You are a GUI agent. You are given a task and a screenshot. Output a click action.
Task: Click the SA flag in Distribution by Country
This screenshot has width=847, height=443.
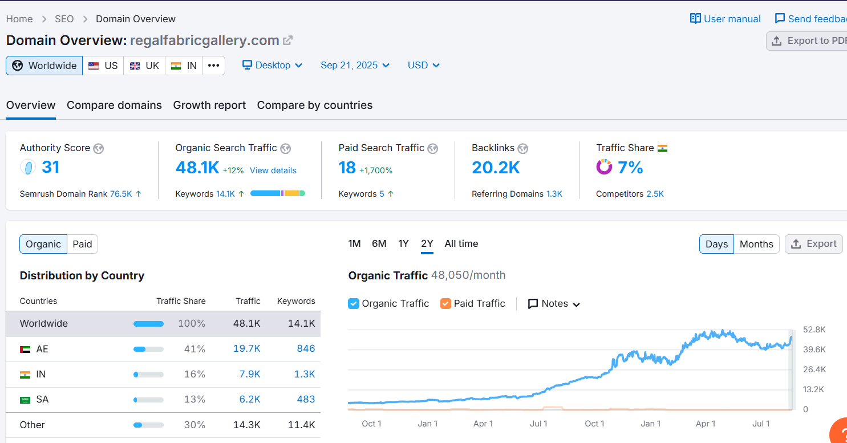tap(25, 400)
